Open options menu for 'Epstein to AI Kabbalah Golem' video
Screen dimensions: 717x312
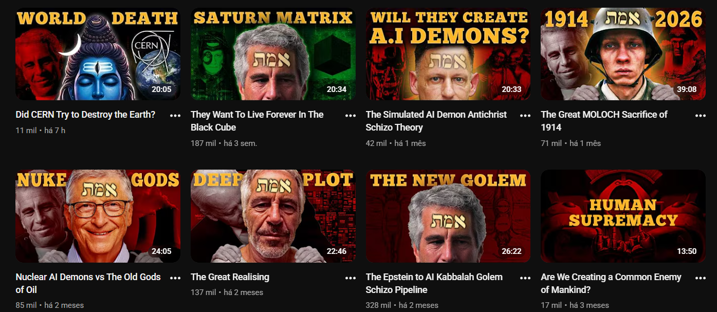pos(525,278)
